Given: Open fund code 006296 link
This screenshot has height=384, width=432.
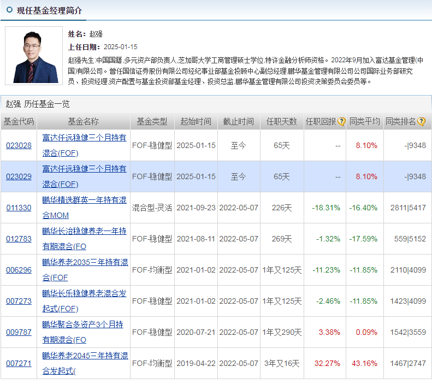Looking at the screenshot, I should click(19, 270).
